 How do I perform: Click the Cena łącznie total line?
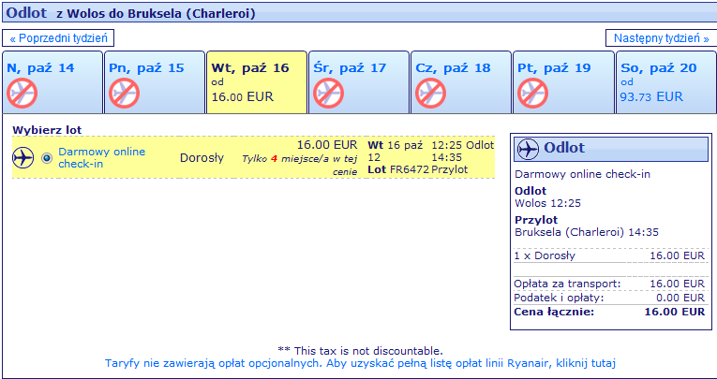pos(609,313)
